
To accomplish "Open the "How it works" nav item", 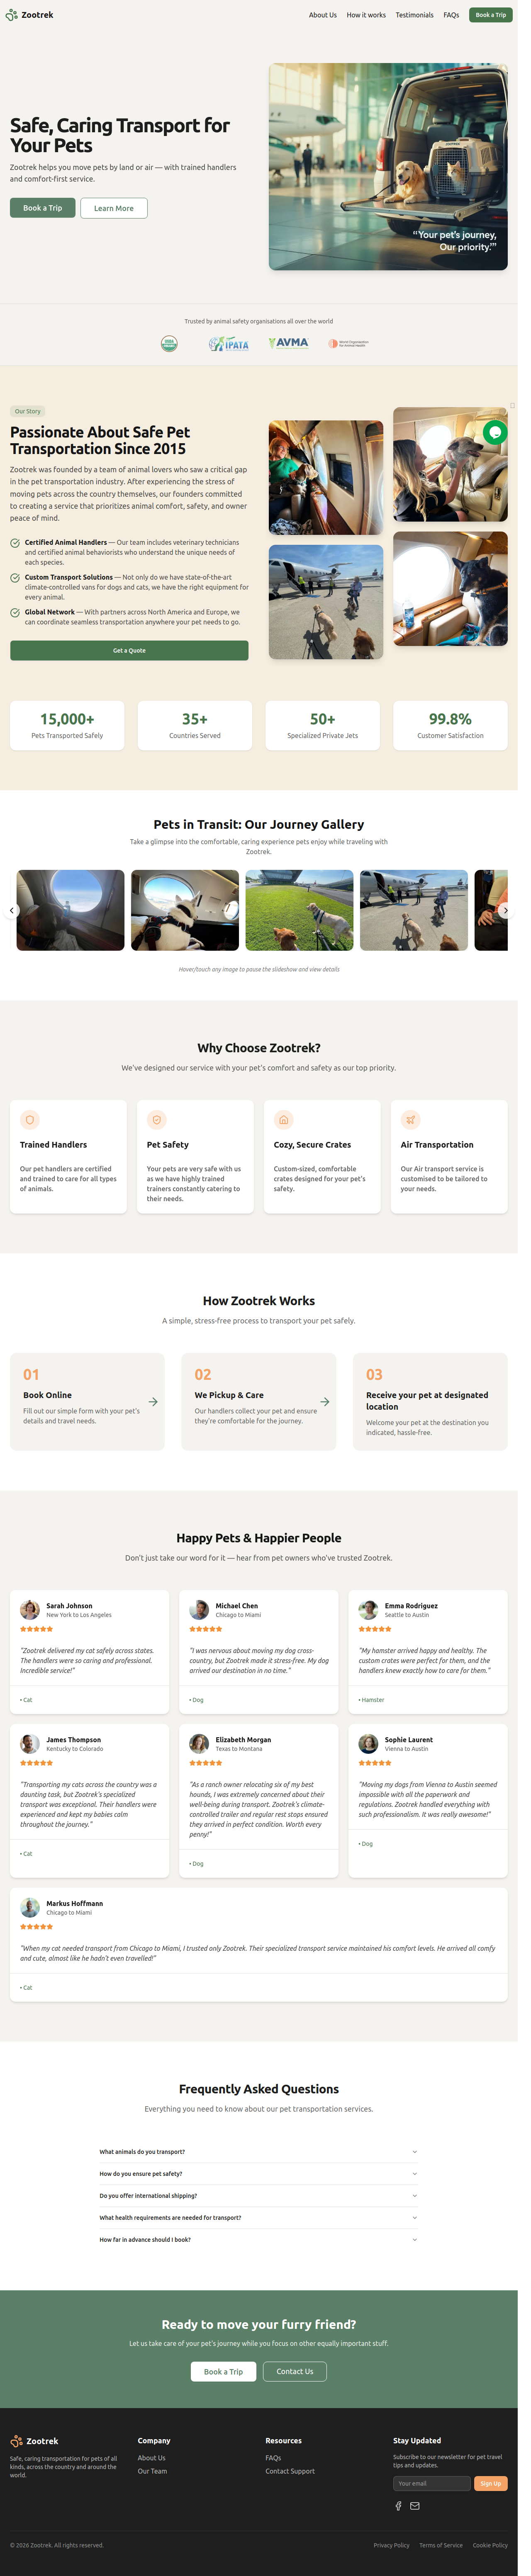I will coord(366,15).
